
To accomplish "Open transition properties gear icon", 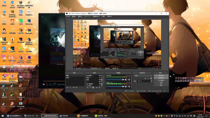I will pyautogui.click(x=151, y=78).
